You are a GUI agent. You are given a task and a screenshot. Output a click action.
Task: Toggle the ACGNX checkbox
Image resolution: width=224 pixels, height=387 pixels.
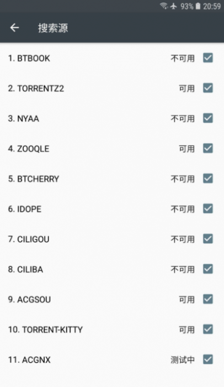coord(208,359)
